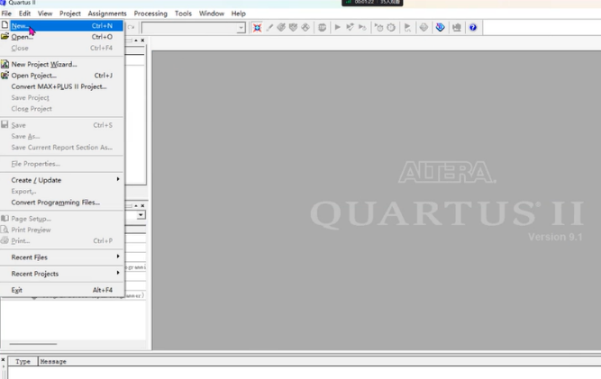601x379 pixels.
Task: Close the Project Navigator panel
Action: click(142, 41)
